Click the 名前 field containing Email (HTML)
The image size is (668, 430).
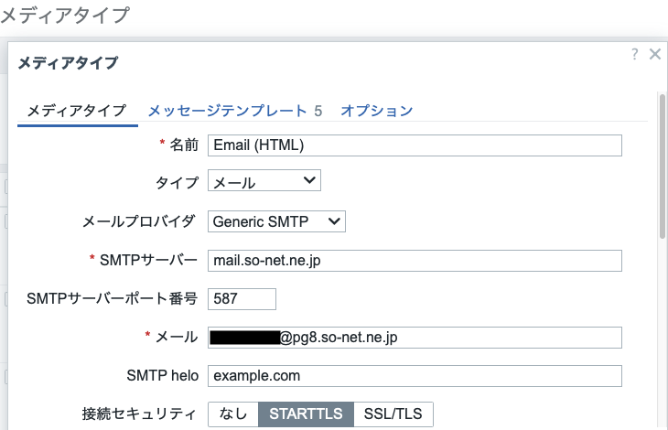coord(415,145)
